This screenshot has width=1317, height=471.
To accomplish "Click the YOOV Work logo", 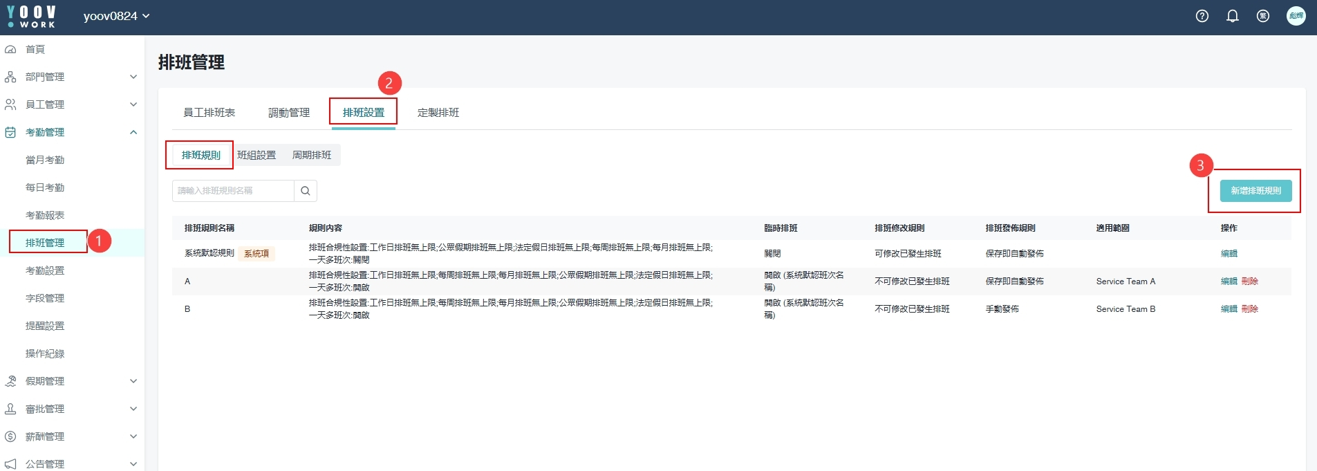I will tap(31, 17).
